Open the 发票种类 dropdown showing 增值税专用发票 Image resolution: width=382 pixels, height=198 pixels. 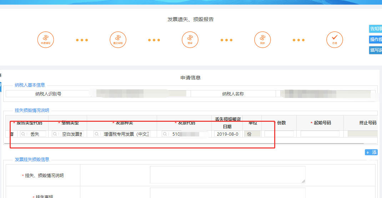pyautogui.click(x=122, y=134)
